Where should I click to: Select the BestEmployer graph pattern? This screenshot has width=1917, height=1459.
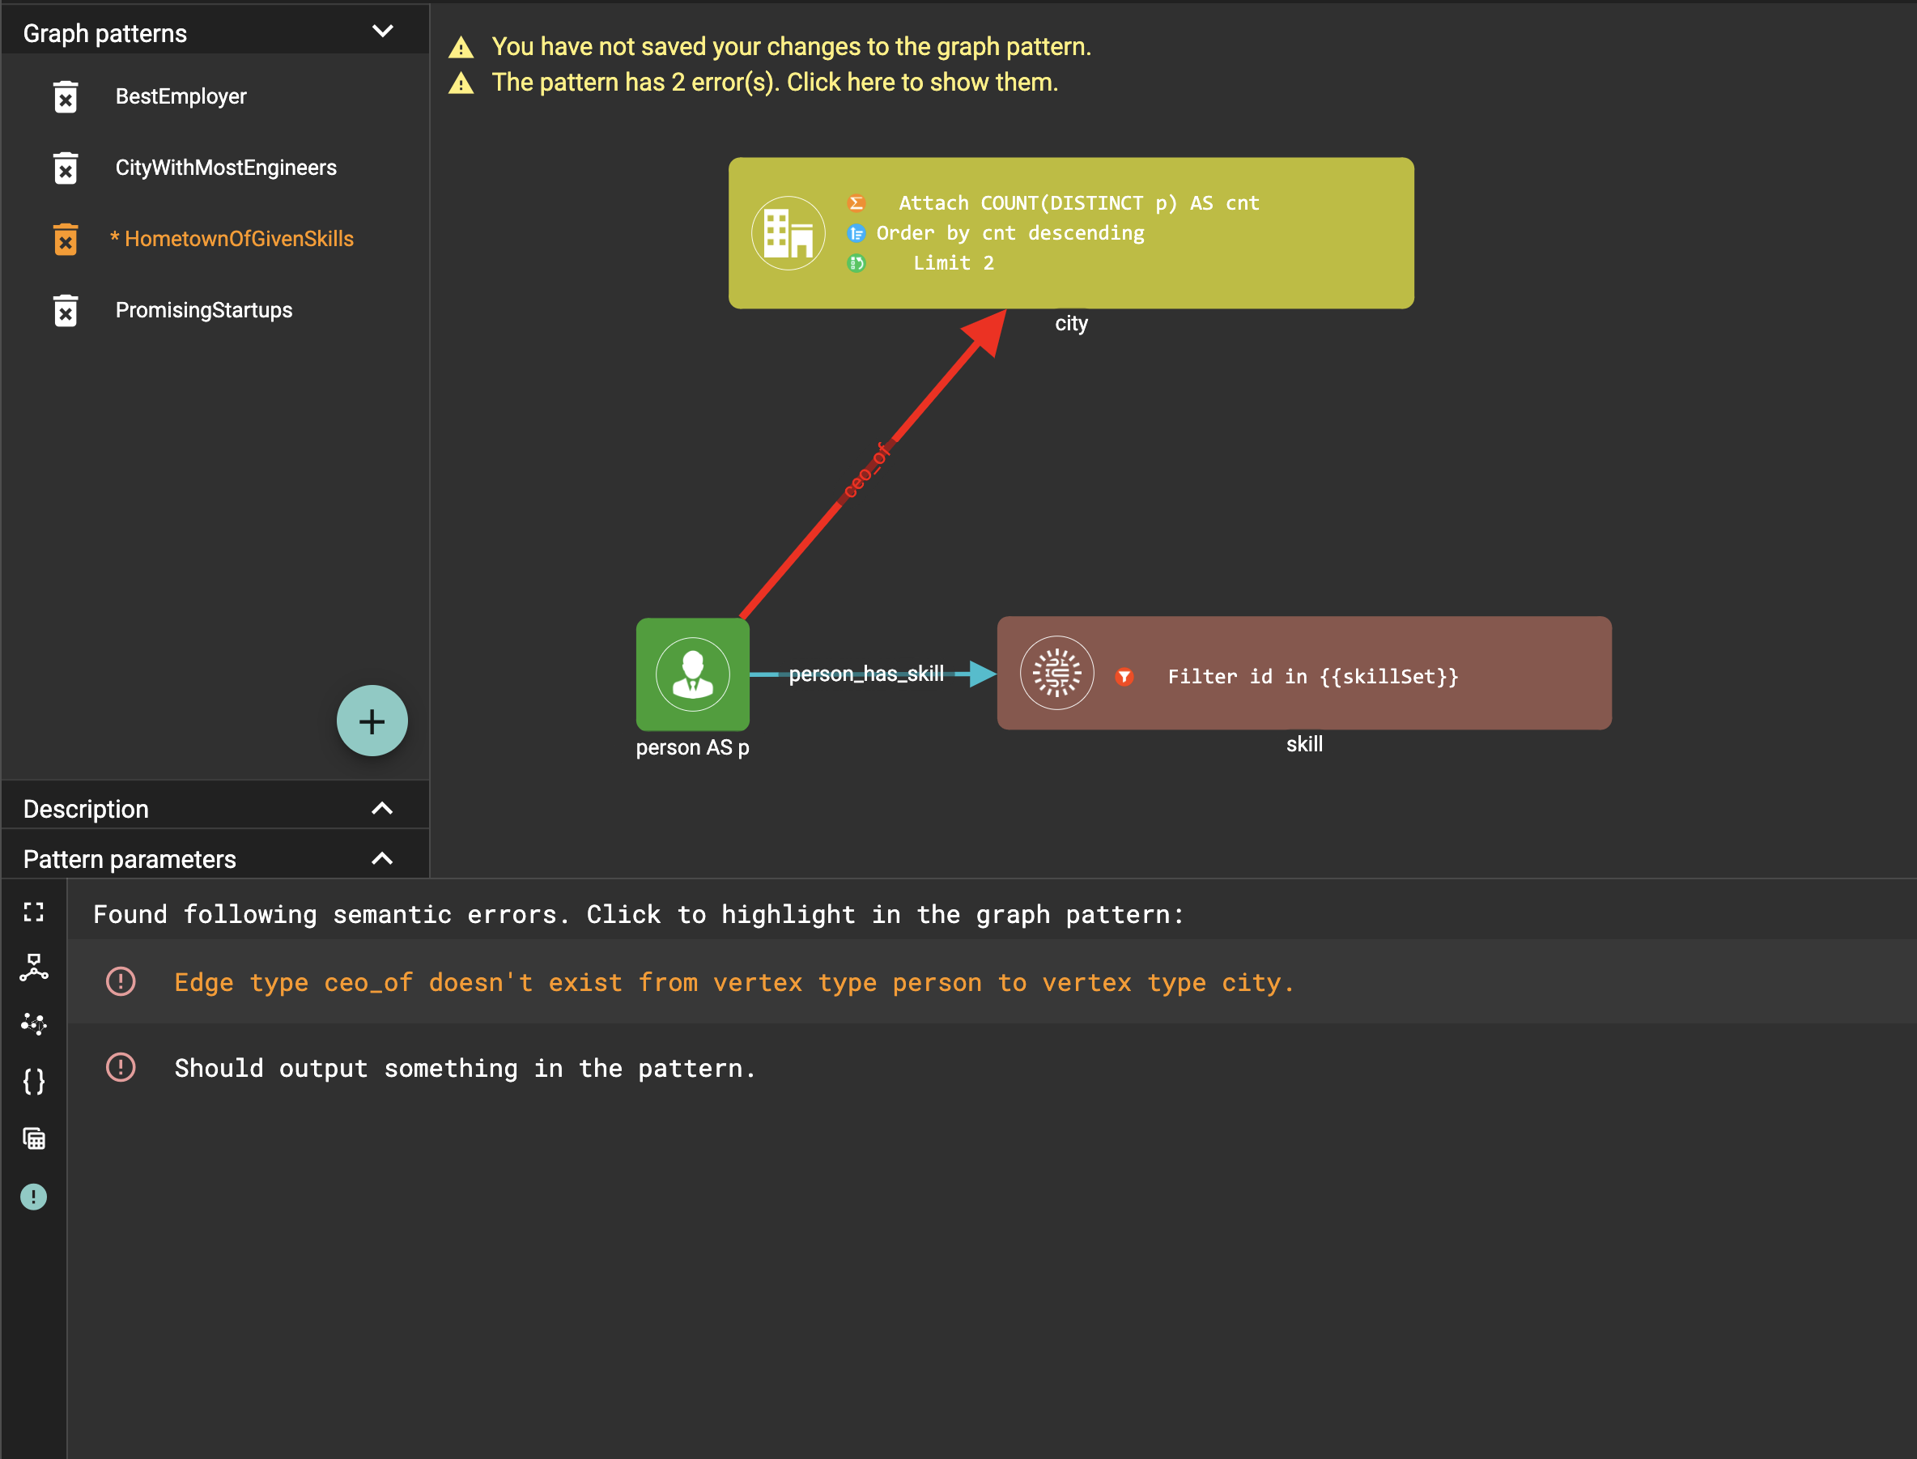[182, 96]
